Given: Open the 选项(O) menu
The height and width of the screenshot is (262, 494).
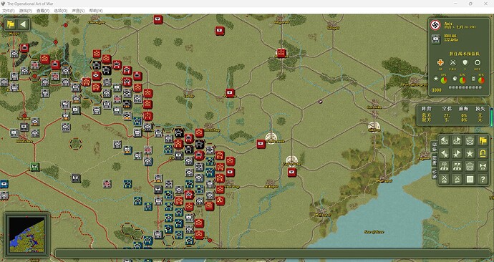Looking at the screenshot, I should coord(60,11).
